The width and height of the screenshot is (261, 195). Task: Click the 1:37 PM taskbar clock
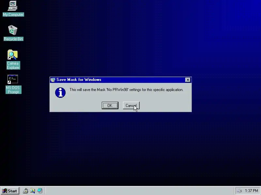251,191
